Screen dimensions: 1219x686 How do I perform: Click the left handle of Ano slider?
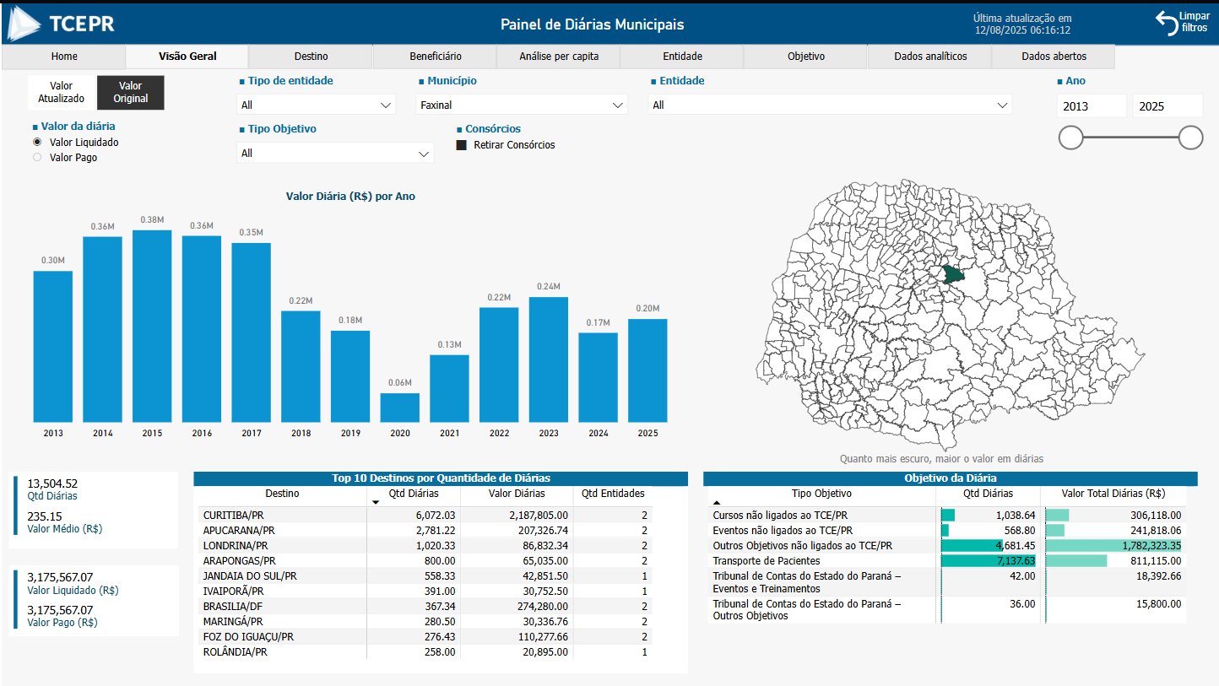1070,138
